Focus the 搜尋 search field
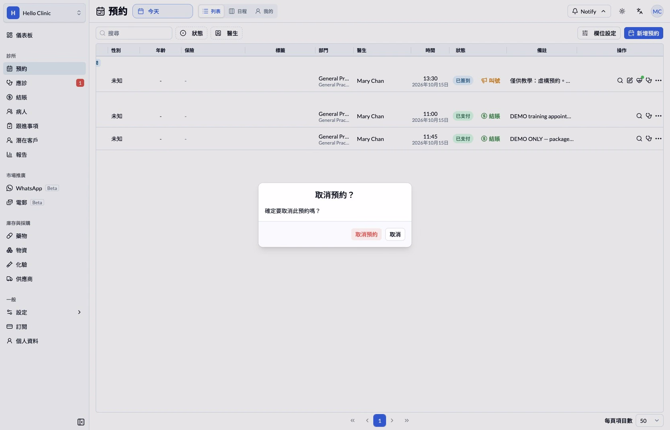 [134, 33]
